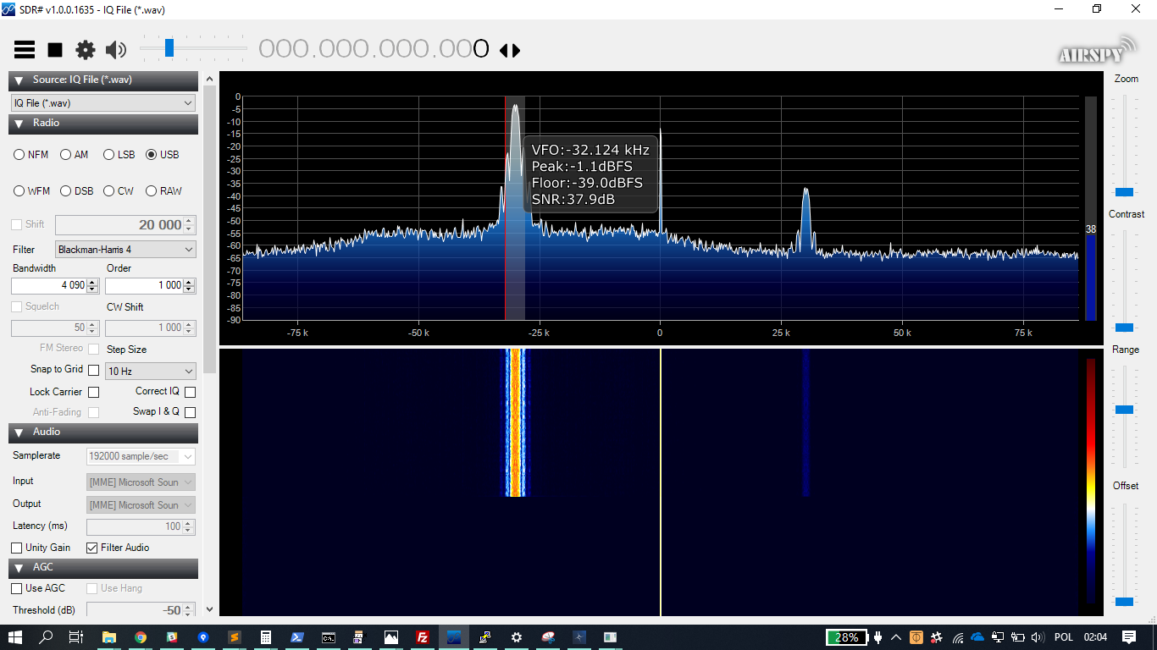The width and height of the screenshot is (1157, 650).
Task: Click the Samplerate 192000 sample/sec dropdown
Action: 141,456
